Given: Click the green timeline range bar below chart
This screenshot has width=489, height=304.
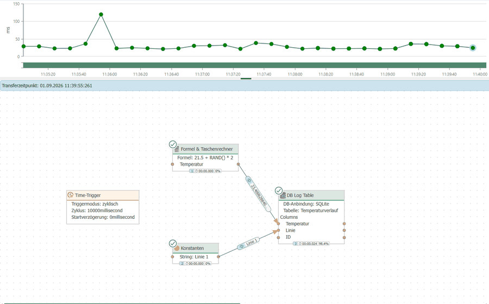Looking at the screenshot, I should (254, 65).
